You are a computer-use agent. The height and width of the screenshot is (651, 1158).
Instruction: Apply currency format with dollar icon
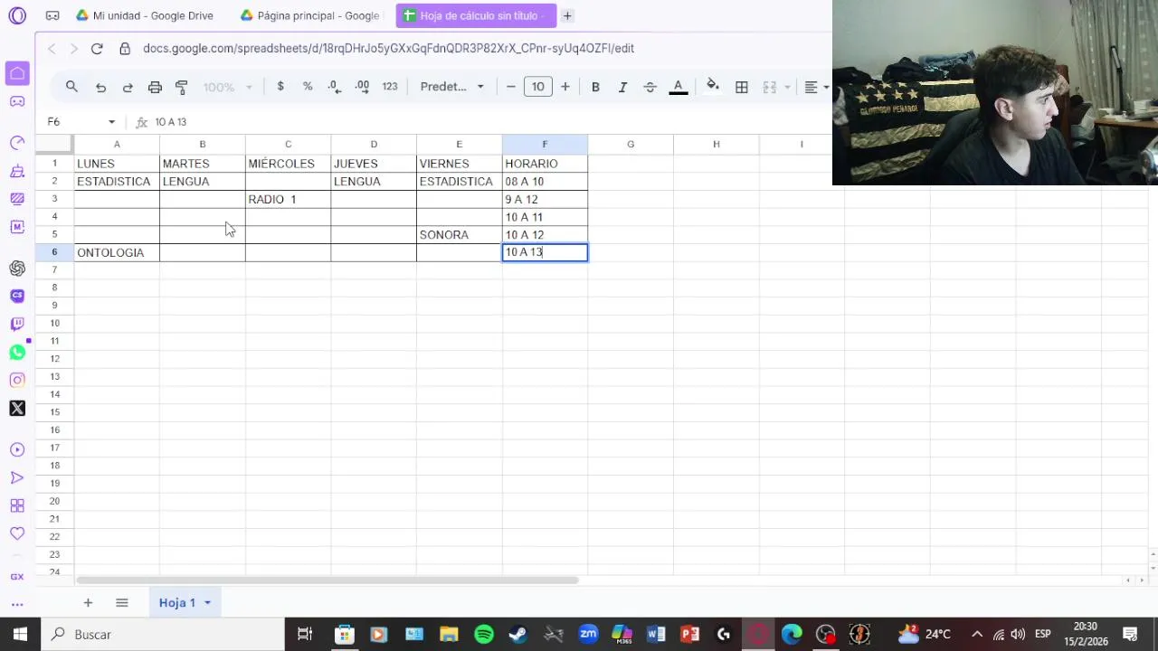pos(280,87)
